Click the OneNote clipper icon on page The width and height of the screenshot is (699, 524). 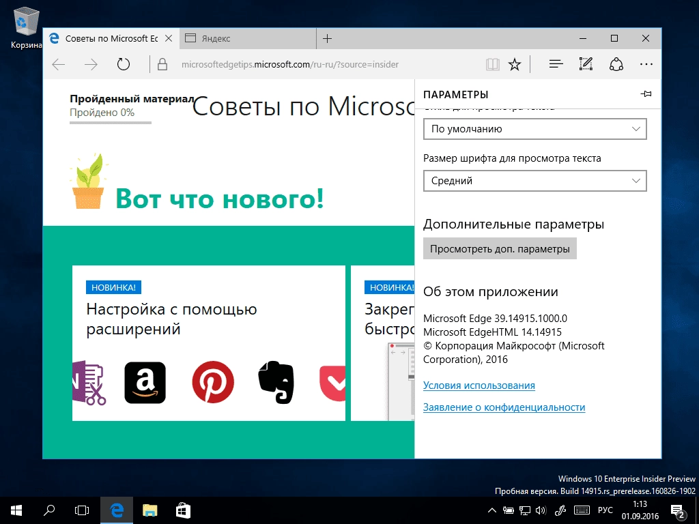(89, 383)
